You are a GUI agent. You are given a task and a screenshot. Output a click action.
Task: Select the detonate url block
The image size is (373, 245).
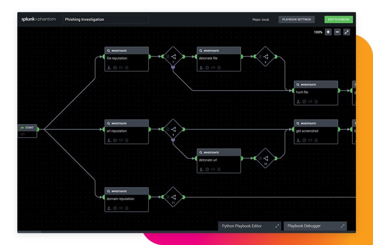point(219,161)
